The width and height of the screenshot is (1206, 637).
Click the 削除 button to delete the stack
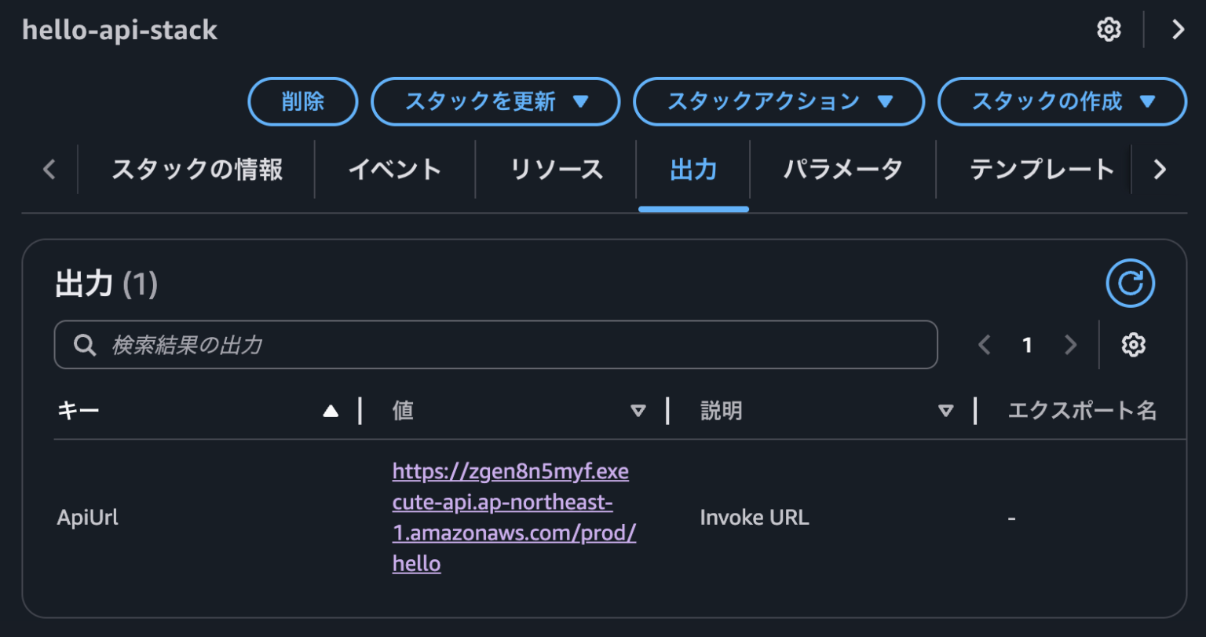click(302, 101)
